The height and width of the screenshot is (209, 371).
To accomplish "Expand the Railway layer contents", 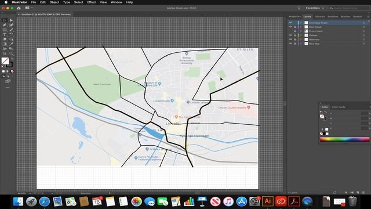I will 301,35.
